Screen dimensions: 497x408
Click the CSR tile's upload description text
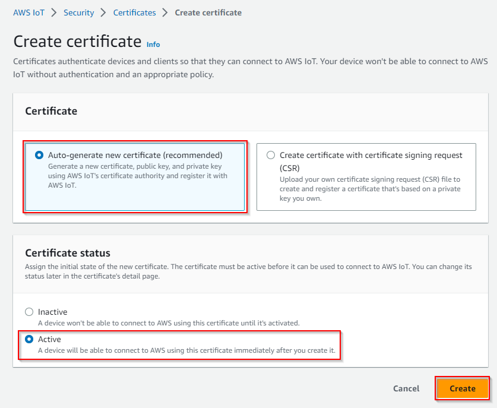tap(370, 189)
